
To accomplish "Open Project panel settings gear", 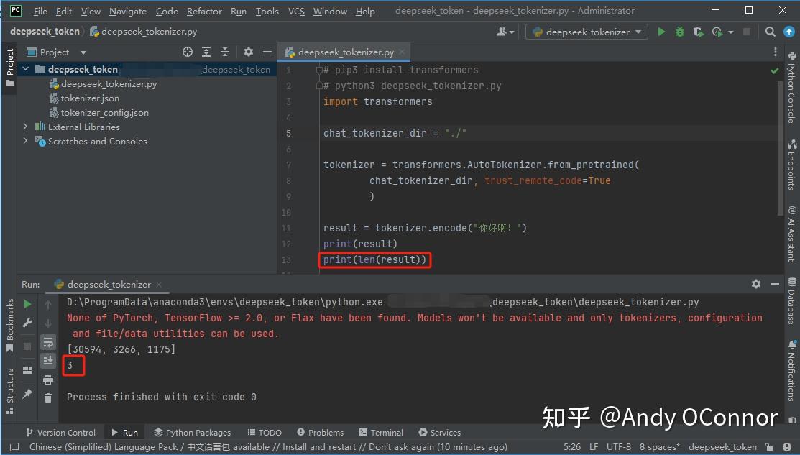I will (248, 52).
